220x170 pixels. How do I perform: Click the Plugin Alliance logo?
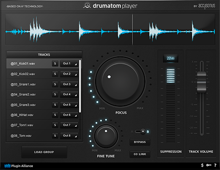click(x=19, y=166)
